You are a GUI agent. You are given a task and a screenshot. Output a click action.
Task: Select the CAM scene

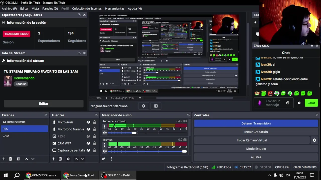24,136
